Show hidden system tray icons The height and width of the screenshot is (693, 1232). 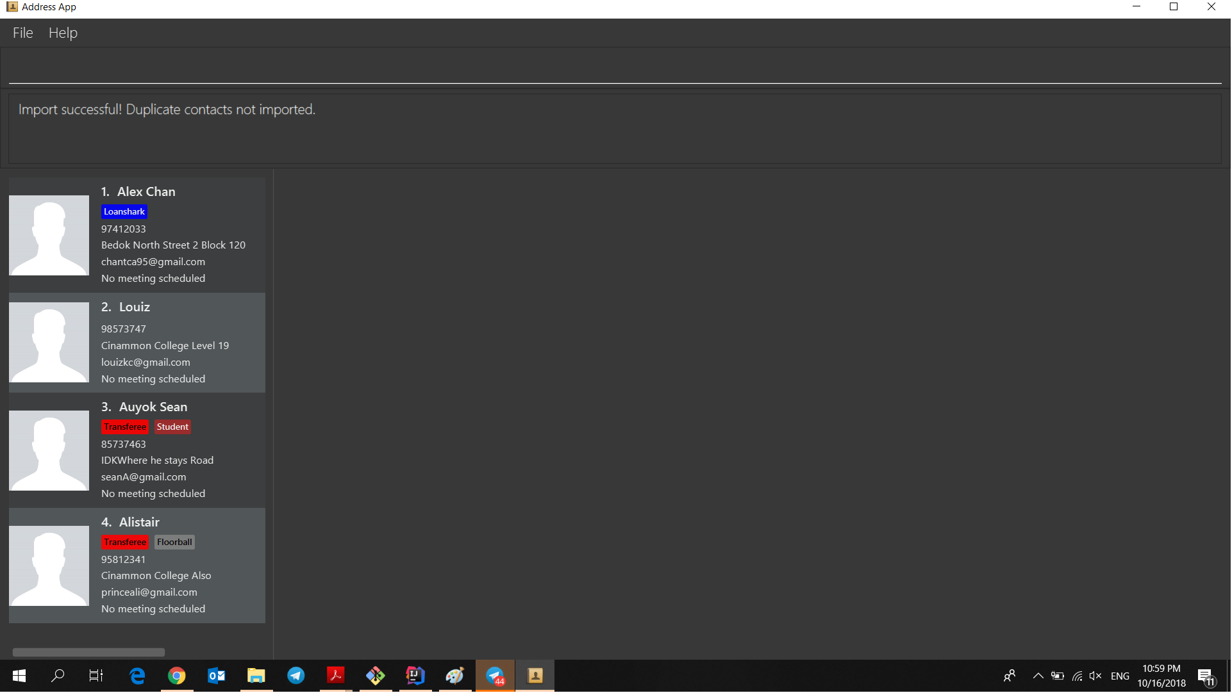(1038, 676)
